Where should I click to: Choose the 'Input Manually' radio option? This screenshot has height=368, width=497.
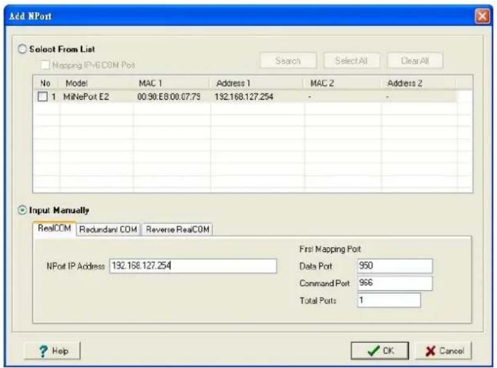[x=22, y=210]
